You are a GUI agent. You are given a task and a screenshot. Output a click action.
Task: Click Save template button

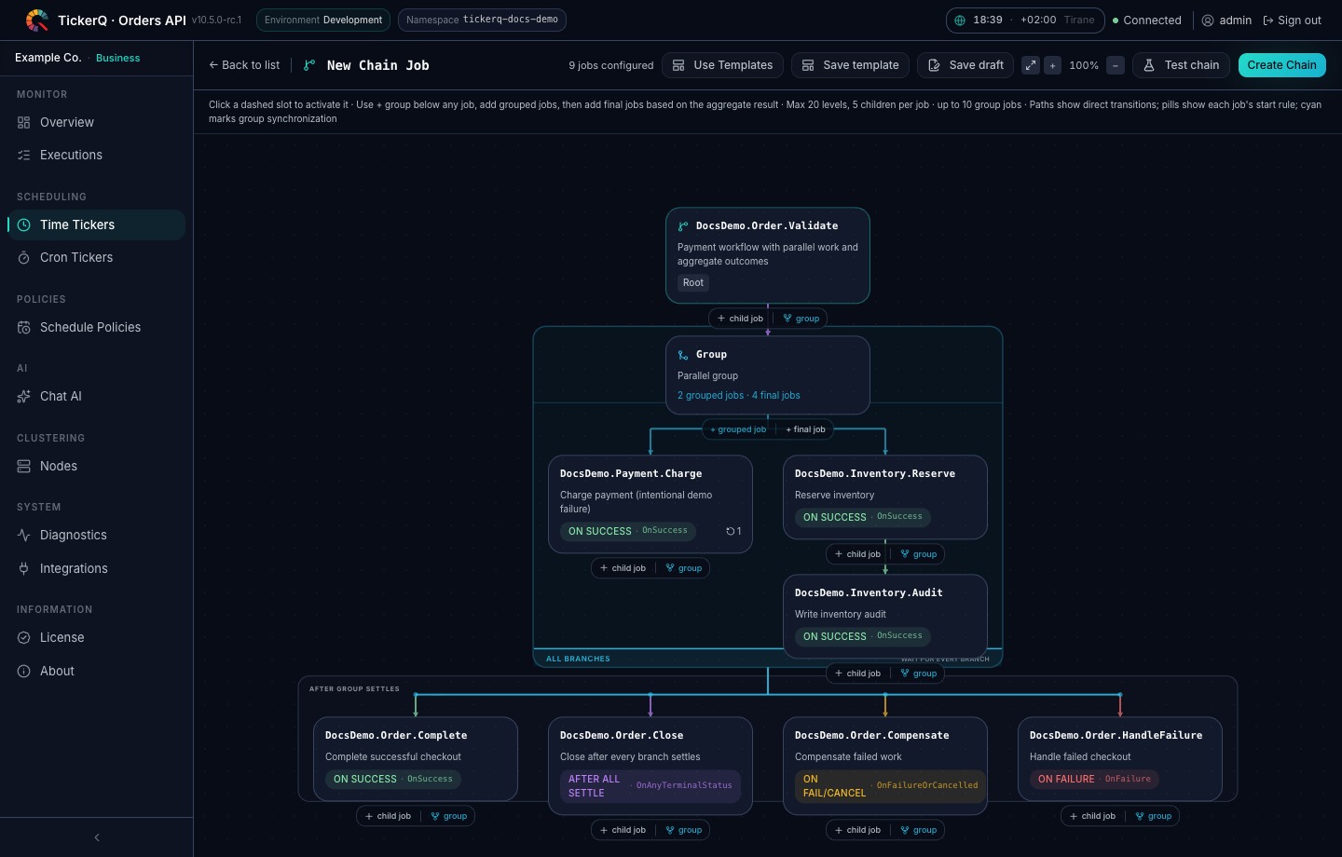(x=850, y=65)
